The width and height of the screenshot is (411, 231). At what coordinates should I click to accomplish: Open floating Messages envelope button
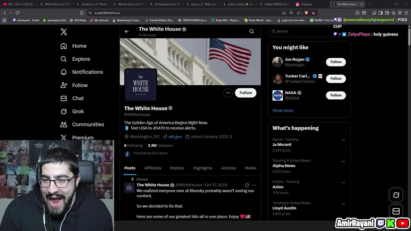396,211
